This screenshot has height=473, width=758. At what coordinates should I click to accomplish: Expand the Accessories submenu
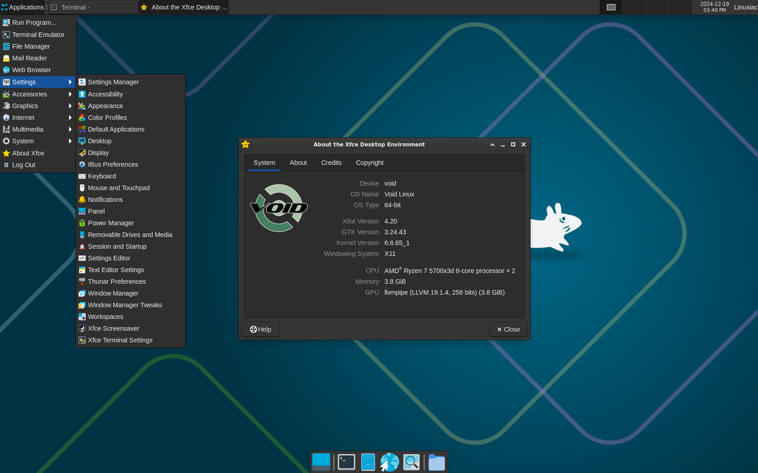coord(38,94)
